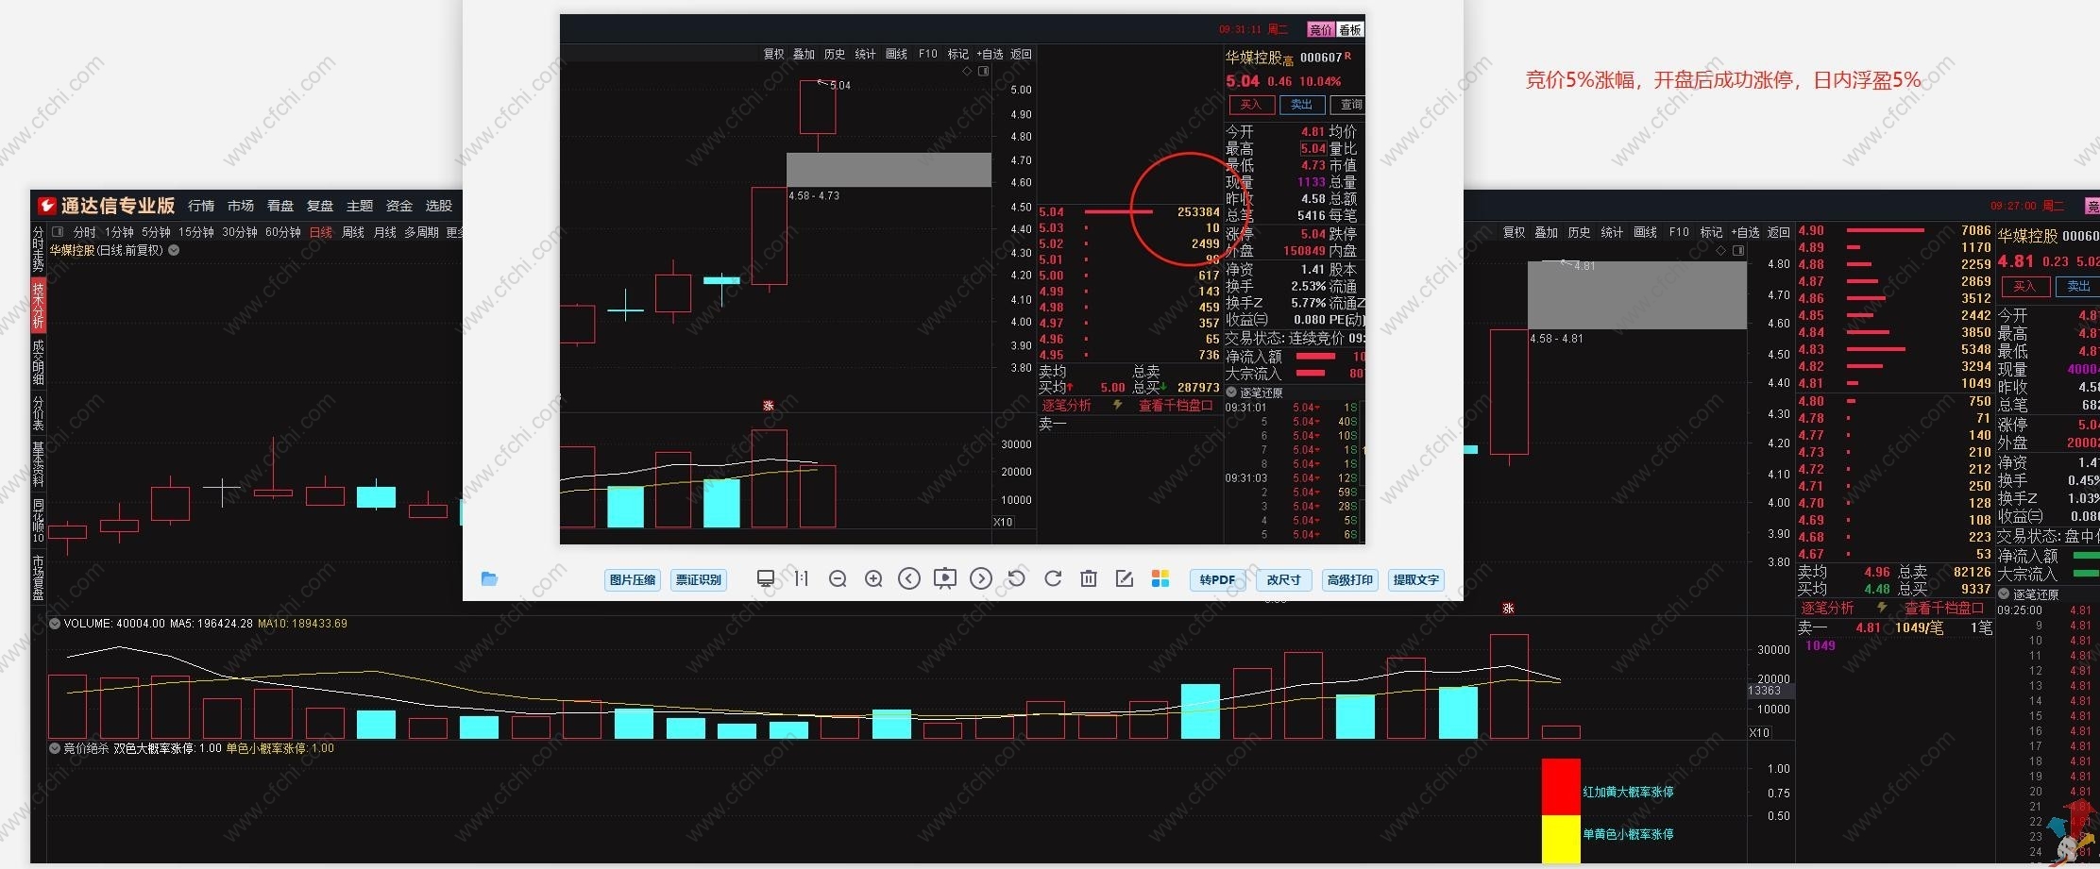
Task: Go to the previous image in viewer
Action: pyautogui.click(x=909, y=578)
